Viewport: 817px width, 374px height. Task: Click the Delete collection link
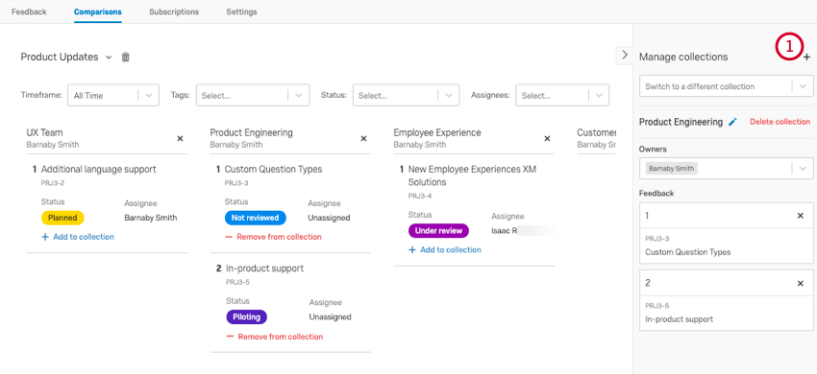point(780,122)
